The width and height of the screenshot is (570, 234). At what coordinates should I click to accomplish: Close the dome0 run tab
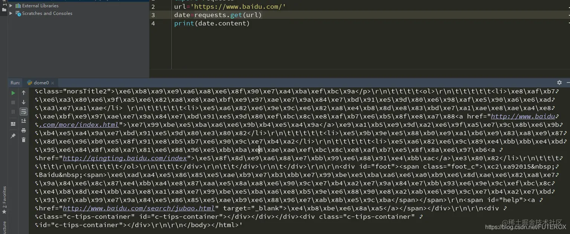point(53,83)
